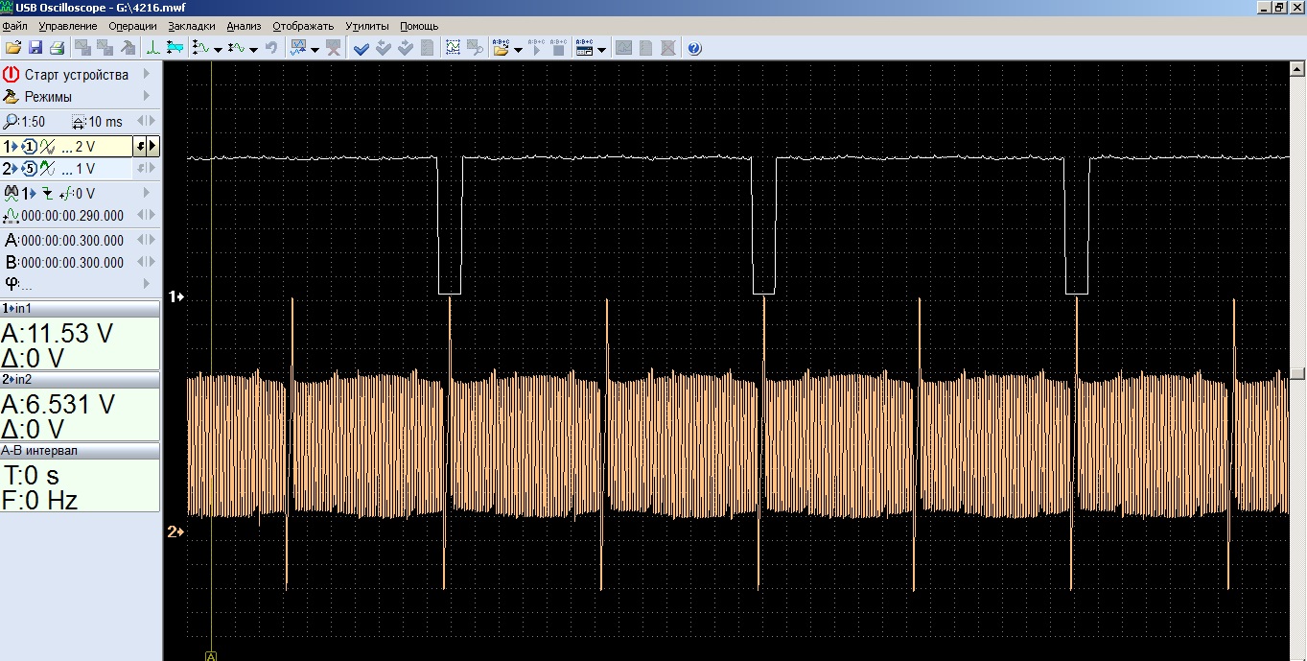Save the recording with the floppy disk icon
1307x661 pixels.
pos(35,48)
